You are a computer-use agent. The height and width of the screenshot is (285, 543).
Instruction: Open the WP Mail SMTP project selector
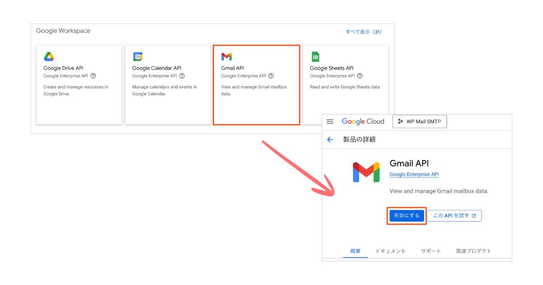[419, 122]
